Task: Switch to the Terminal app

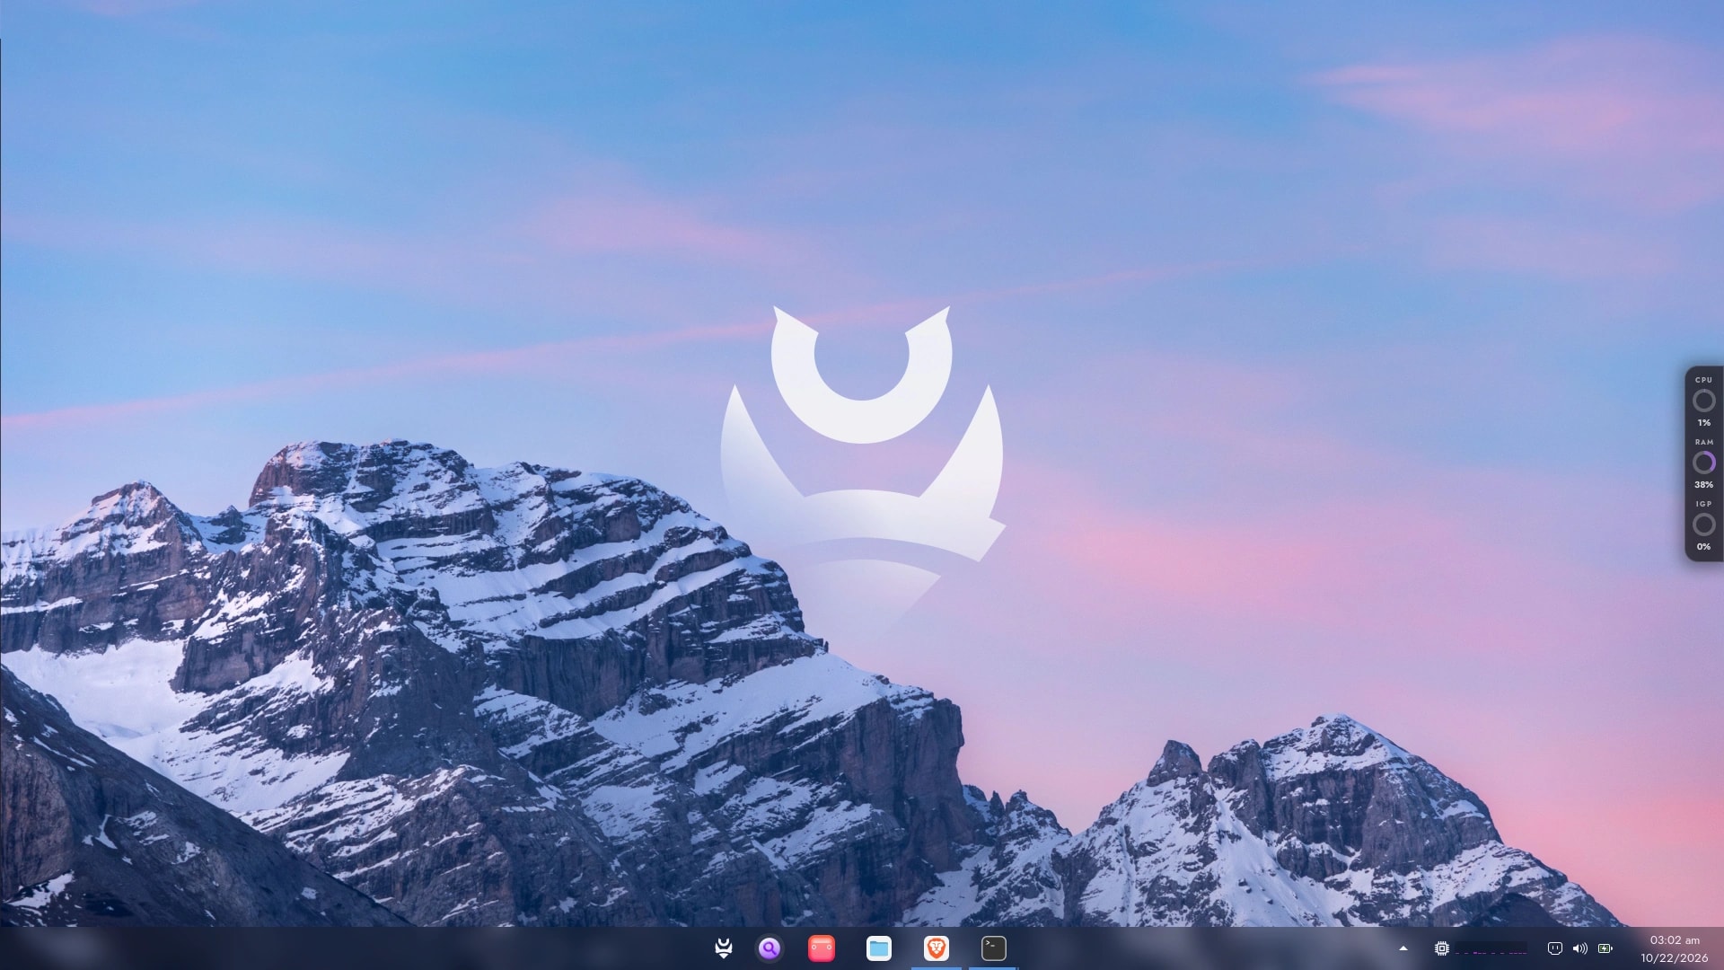Action: point(994,948)
